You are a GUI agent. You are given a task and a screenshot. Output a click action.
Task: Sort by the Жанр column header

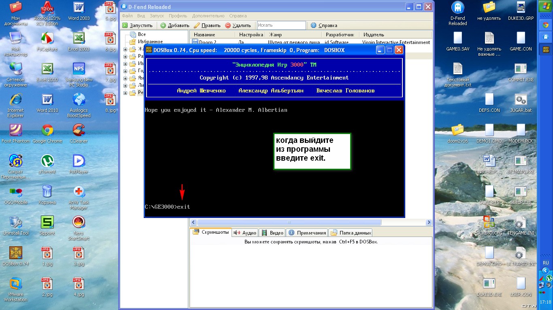coord(294,35)
